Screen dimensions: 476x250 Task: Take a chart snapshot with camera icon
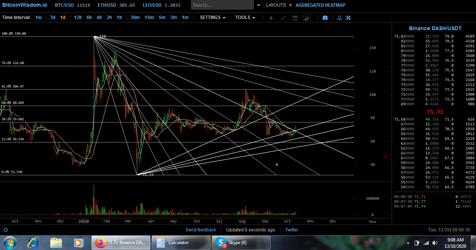(325, 18)
